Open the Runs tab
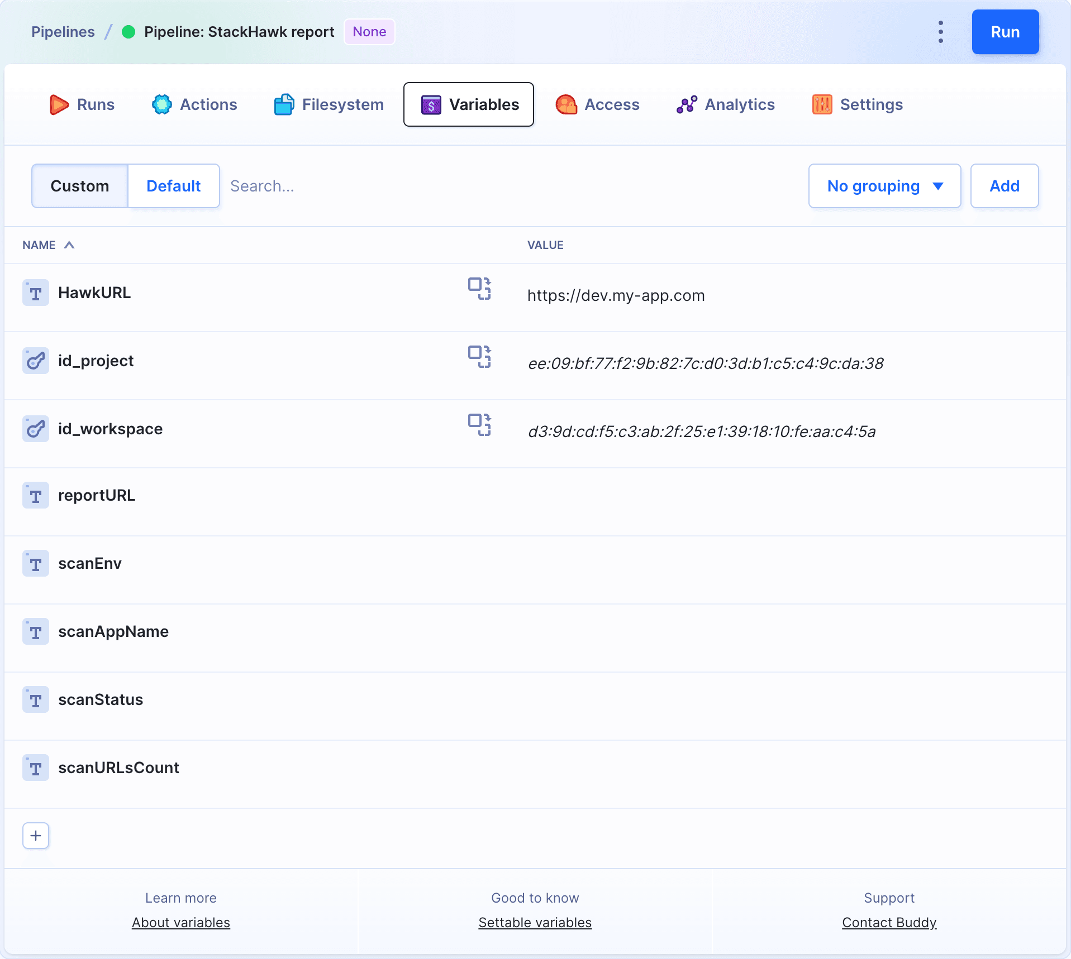1071x959 pixels. [x=82, y=104]
